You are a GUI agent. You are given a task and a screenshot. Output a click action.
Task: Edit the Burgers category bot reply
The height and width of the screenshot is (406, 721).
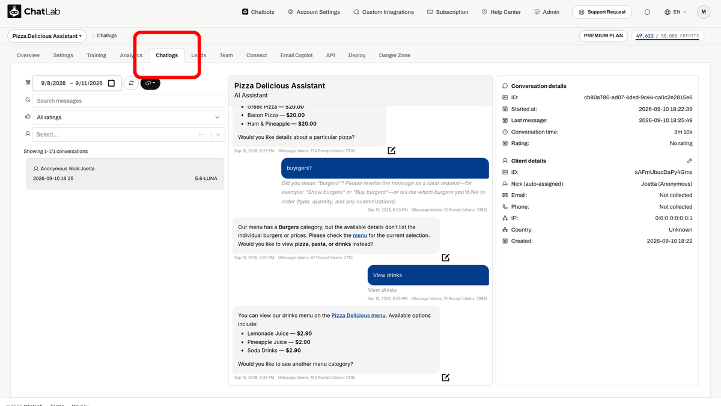click(x=446, y=257)
